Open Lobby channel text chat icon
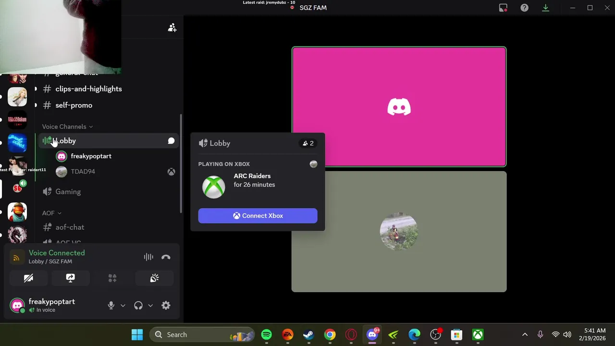The height and width of the screenshot is (346, 615). 171,141
